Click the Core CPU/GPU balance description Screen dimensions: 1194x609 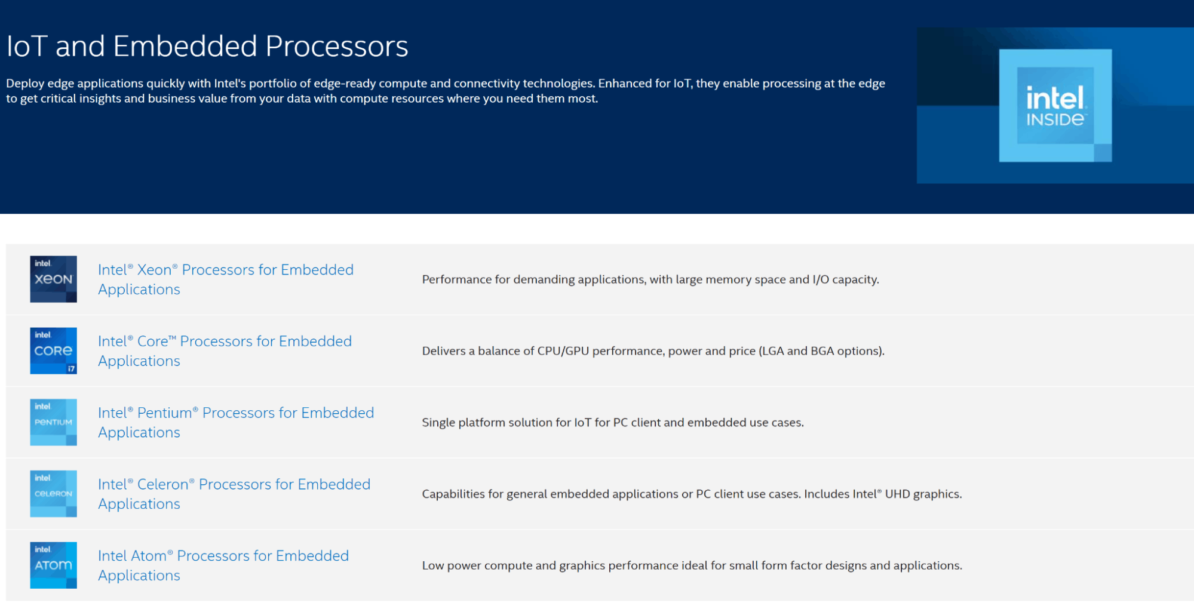pos(653,351)
